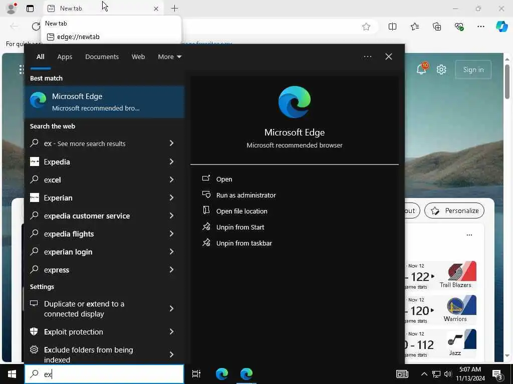Switch to the Web search tab
This screenshot has width=513, height=384.
point(138,57)
